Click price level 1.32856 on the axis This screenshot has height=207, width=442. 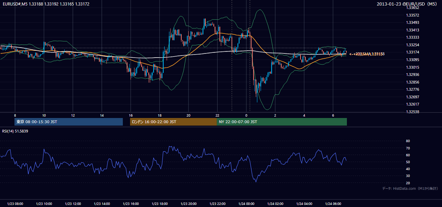coord(412,82)
